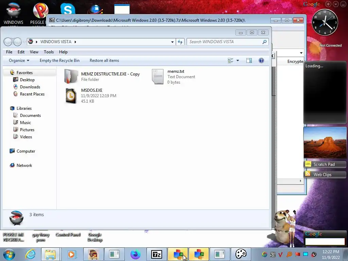348x261 pixels.
Task: Go to Downloads in the navigation pane
Action: (30, 87)
